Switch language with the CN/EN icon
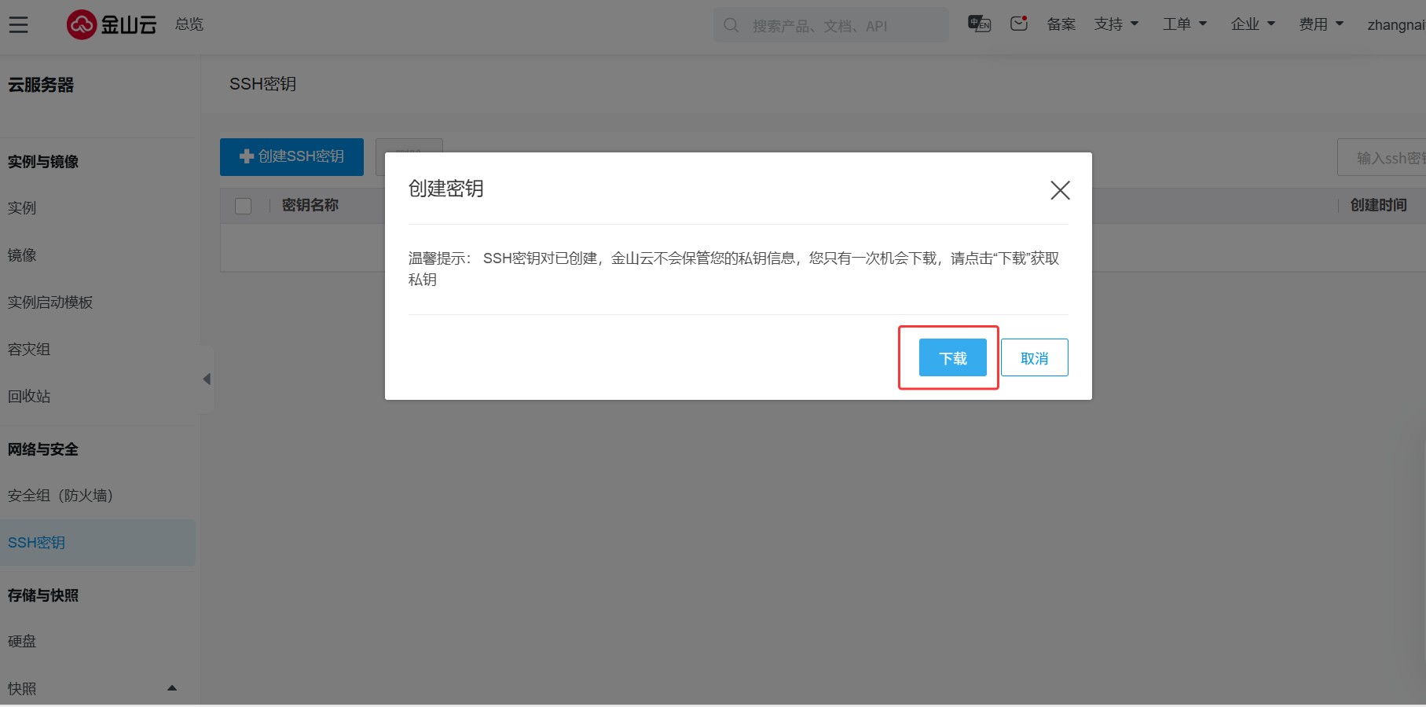 click(979, 24)
